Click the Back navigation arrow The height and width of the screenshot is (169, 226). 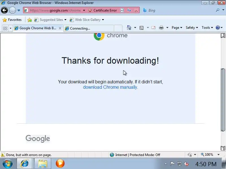click(x=4, y=10)
